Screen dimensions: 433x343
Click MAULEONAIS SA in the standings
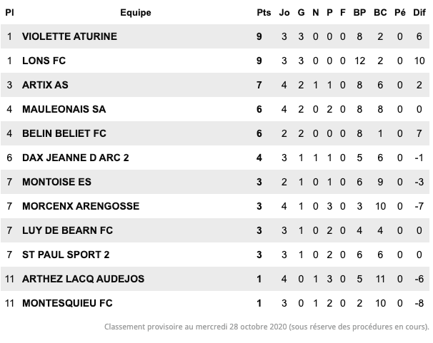(64, 109)
